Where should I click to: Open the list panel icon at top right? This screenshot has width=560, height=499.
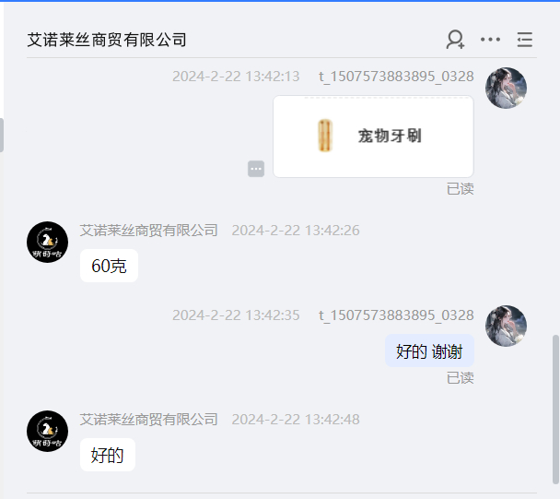525,40
